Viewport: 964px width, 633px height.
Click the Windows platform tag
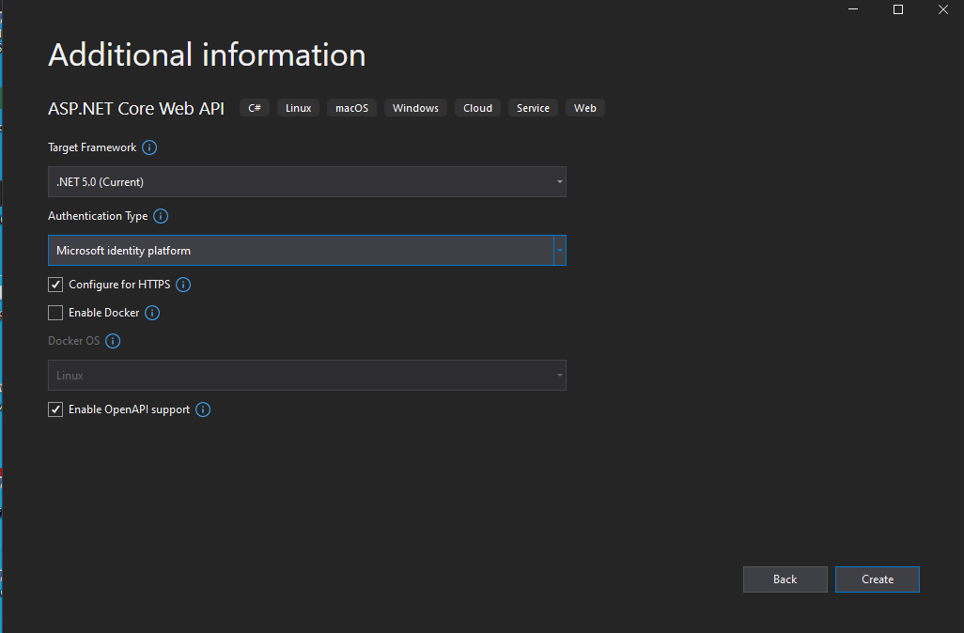(x=415, y=108)
